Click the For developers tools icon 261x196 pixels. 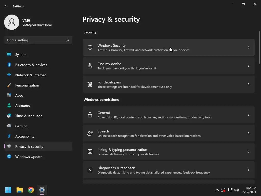point(90,84)
